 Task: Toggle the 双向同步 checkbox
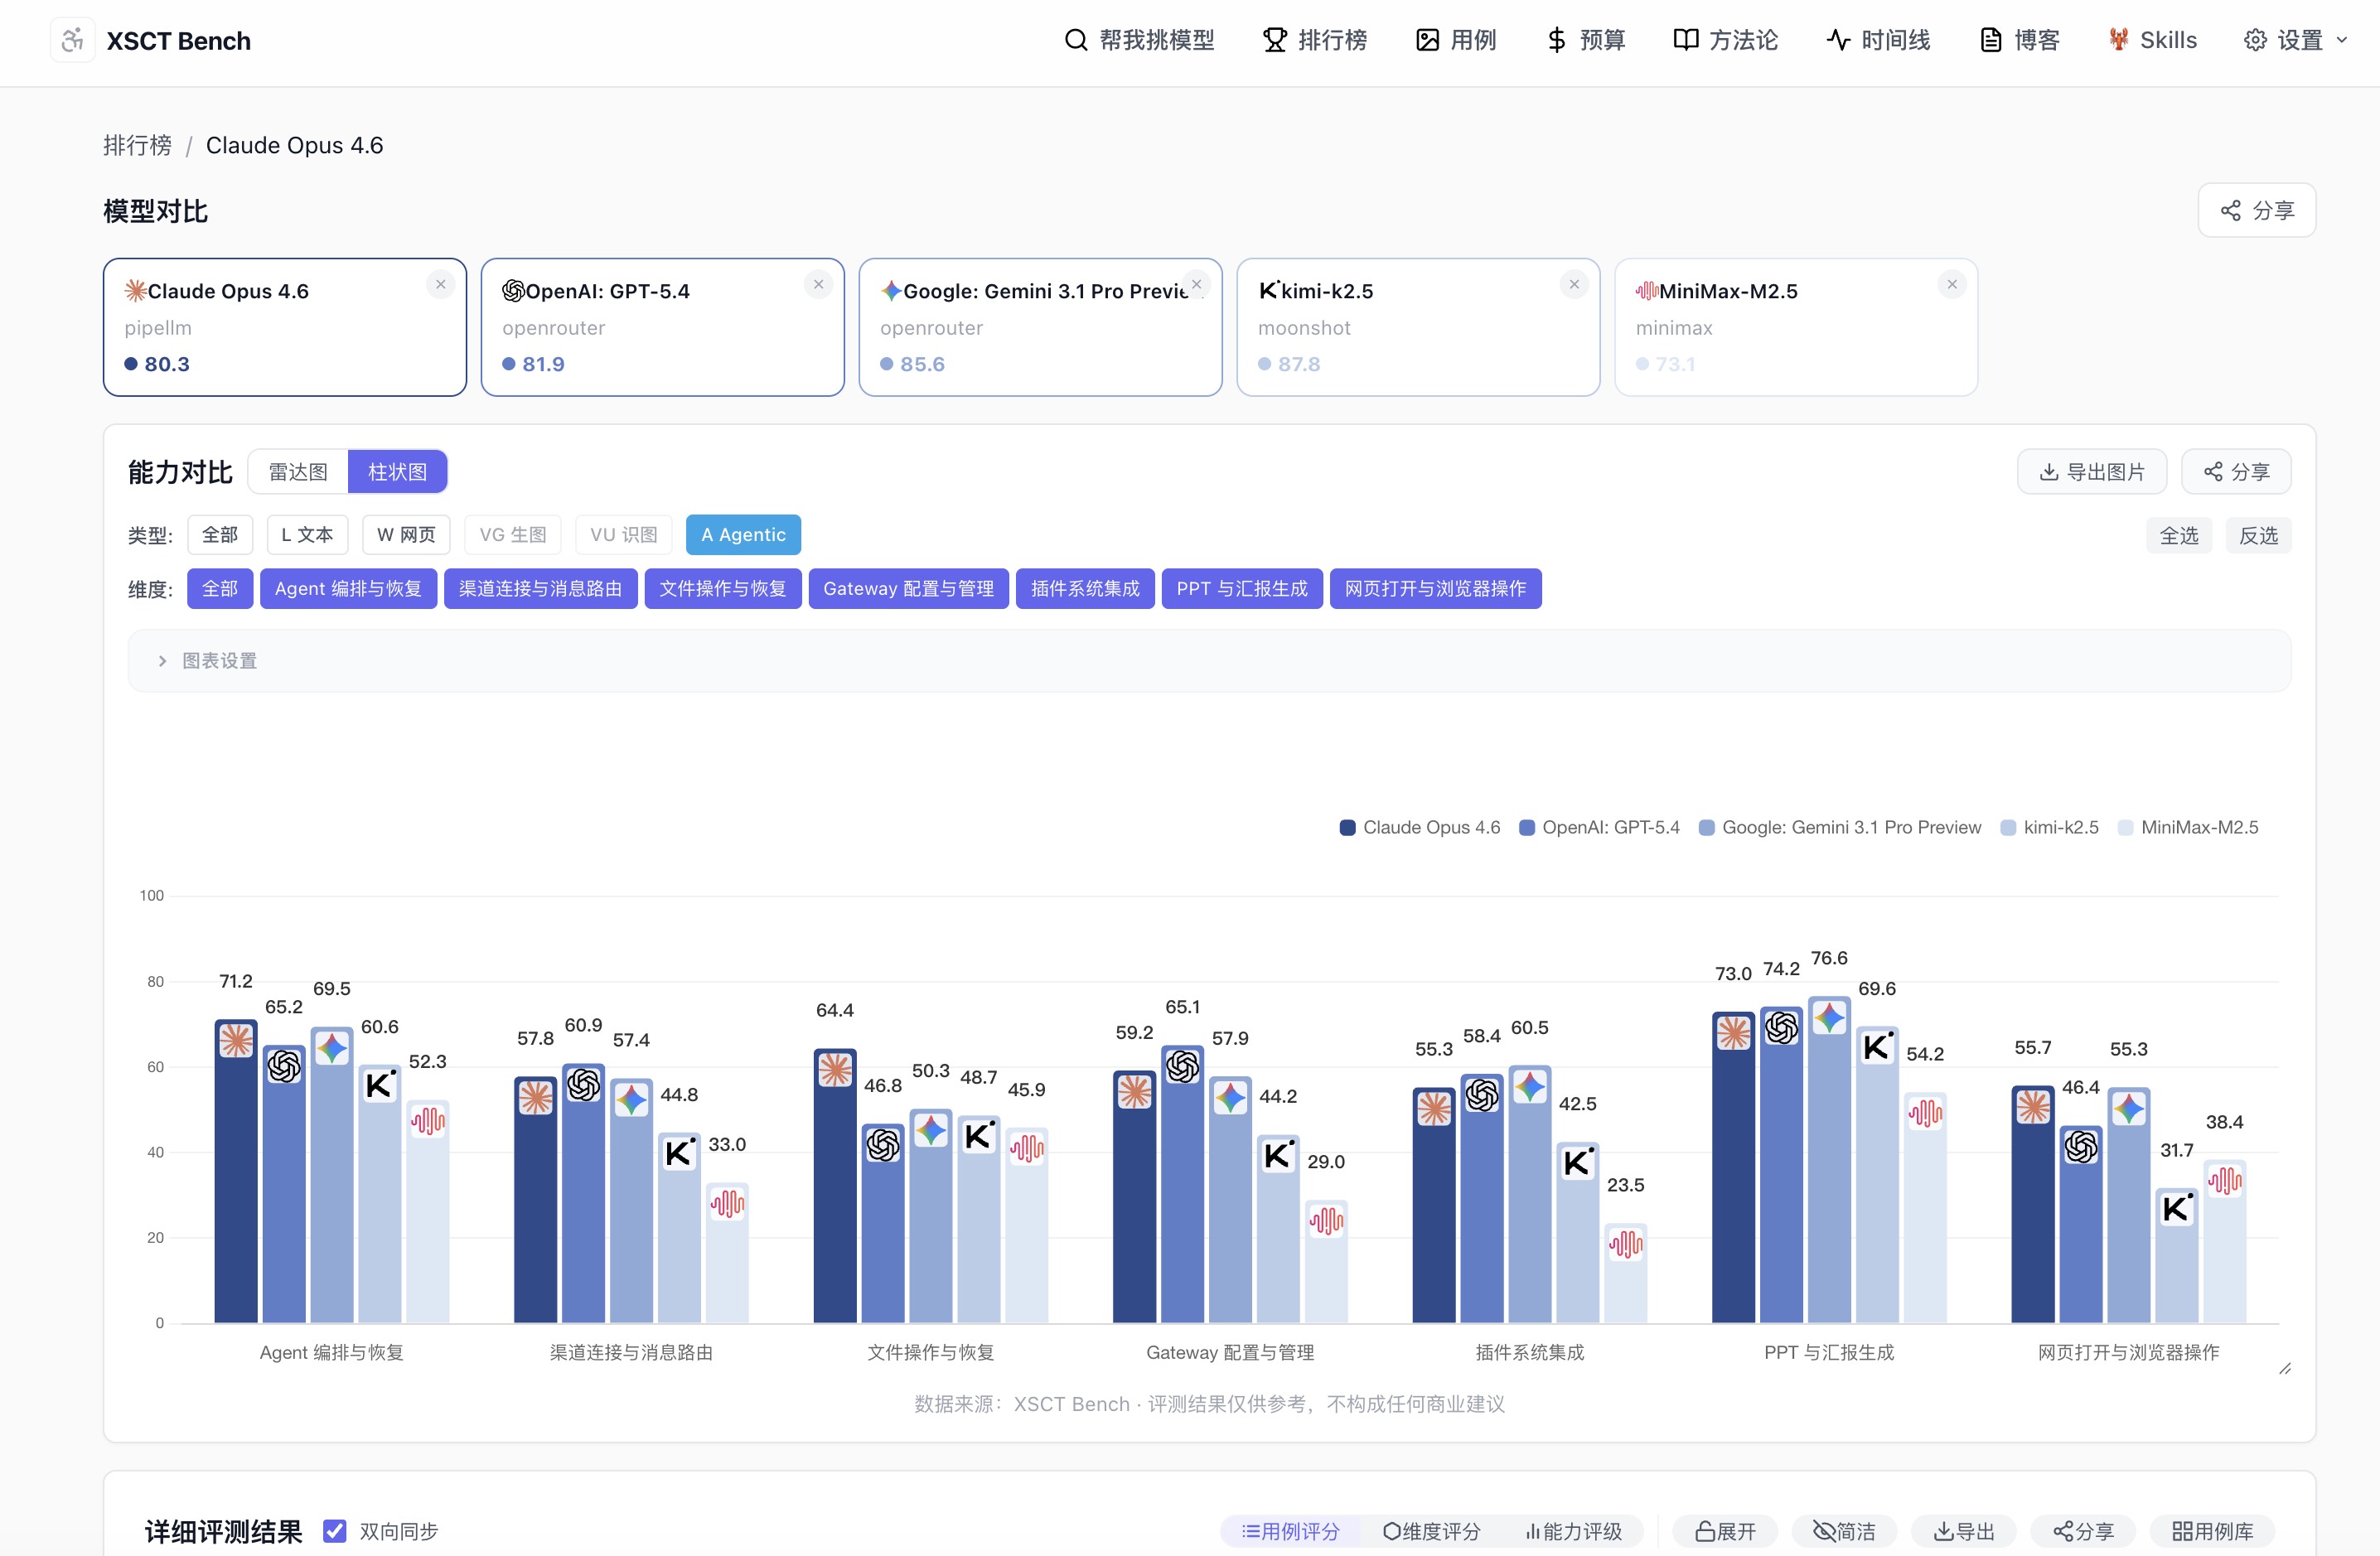point(335,1531)
